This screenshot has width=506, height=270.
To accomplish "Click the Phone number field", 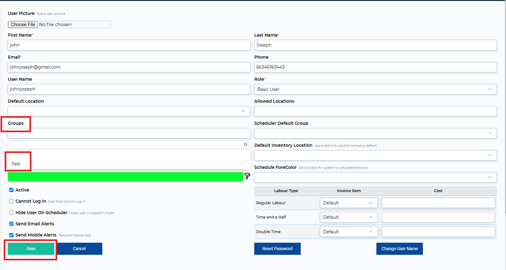I will pos(375,67).
